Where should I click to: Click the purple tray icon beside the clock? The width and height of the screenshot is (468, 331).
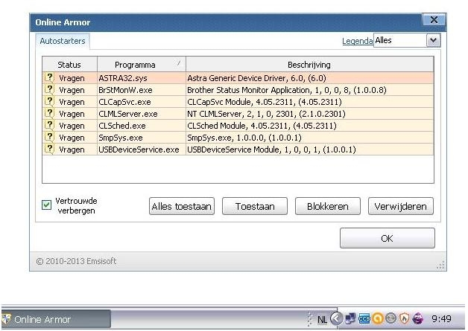pos(418,319)
